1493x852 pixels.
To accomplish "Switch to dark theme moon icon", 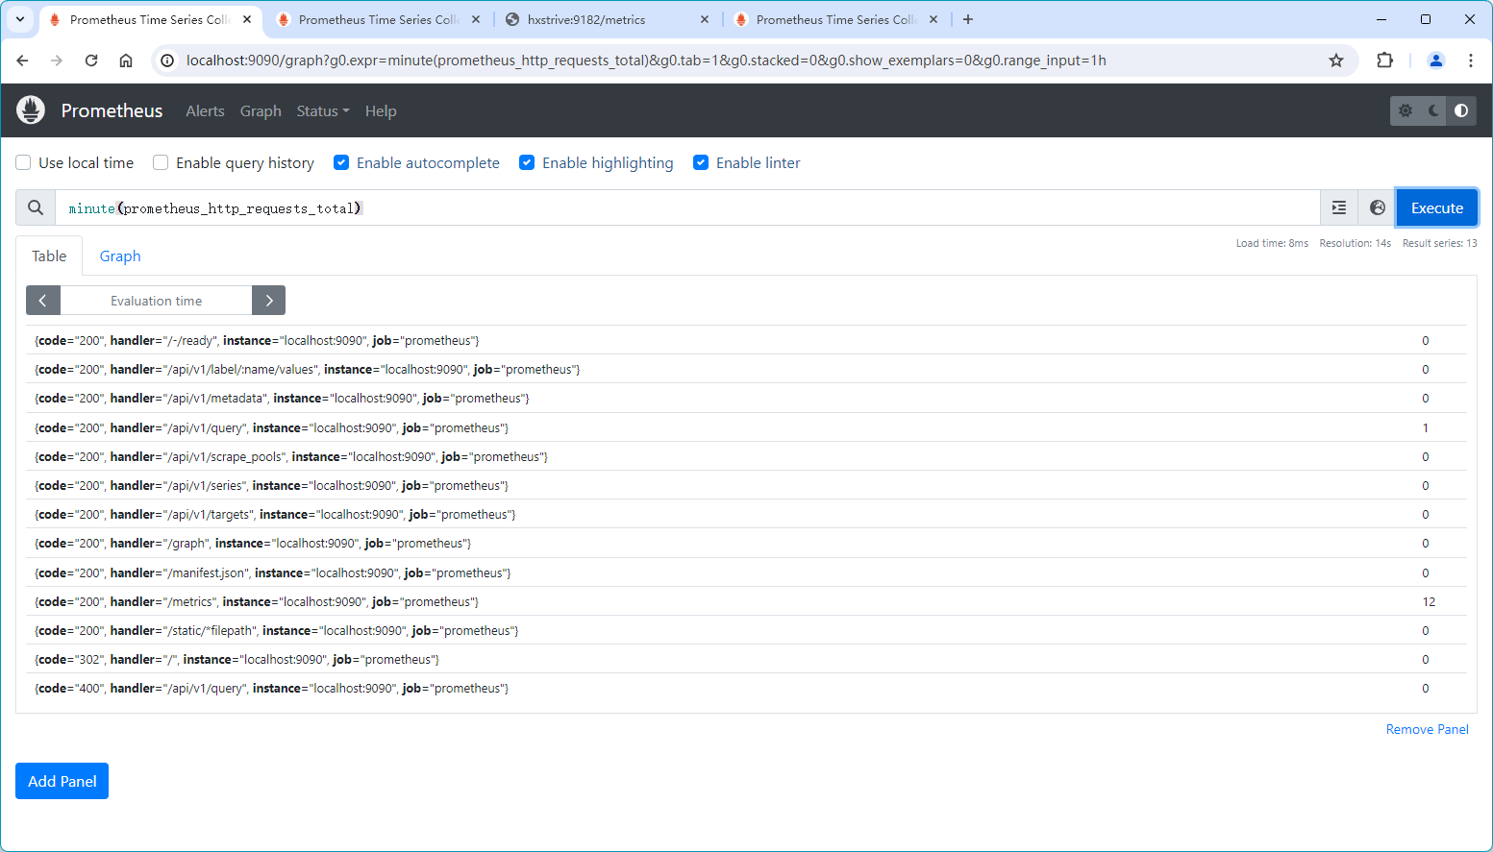I will [1433, 110].
